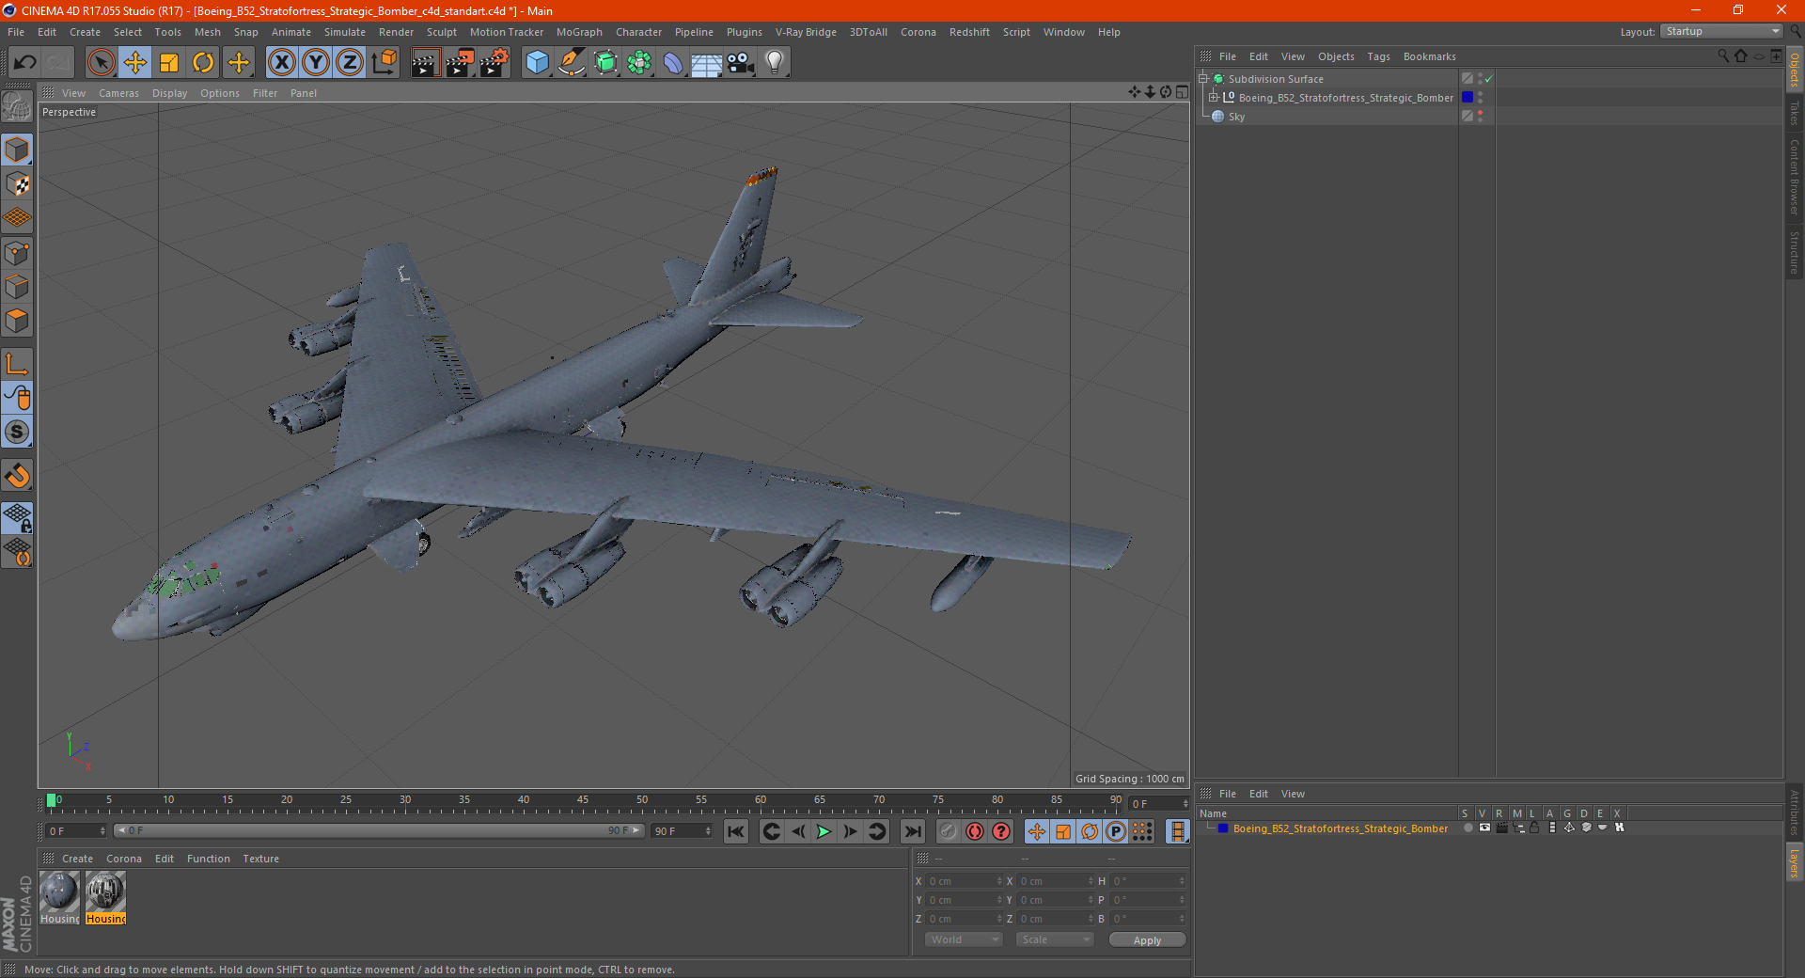
Task: Add a floor environment object
Action: pyautogui.click(x=707, y=63)
